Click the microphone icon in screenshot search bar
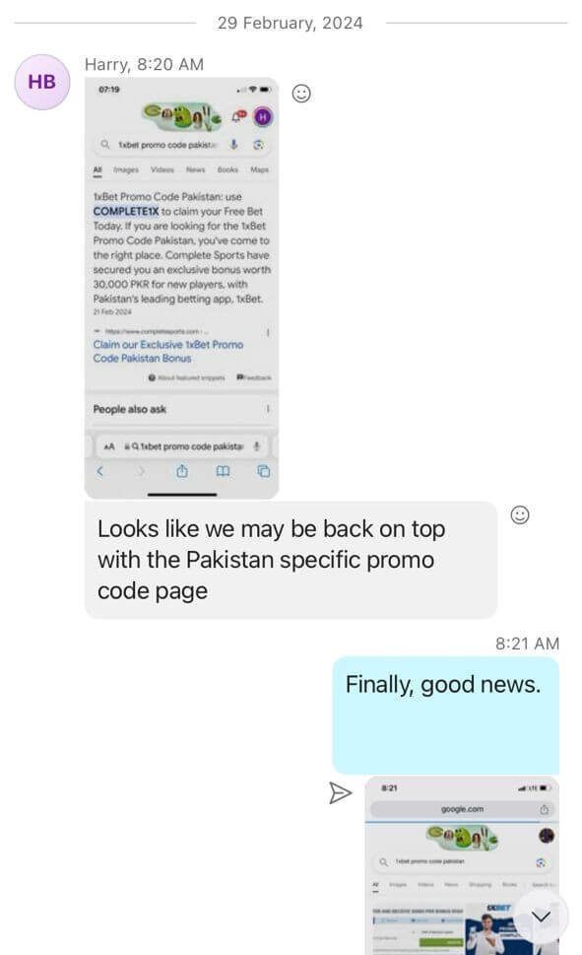Screen dimensions: 582x955 [233, 144]
